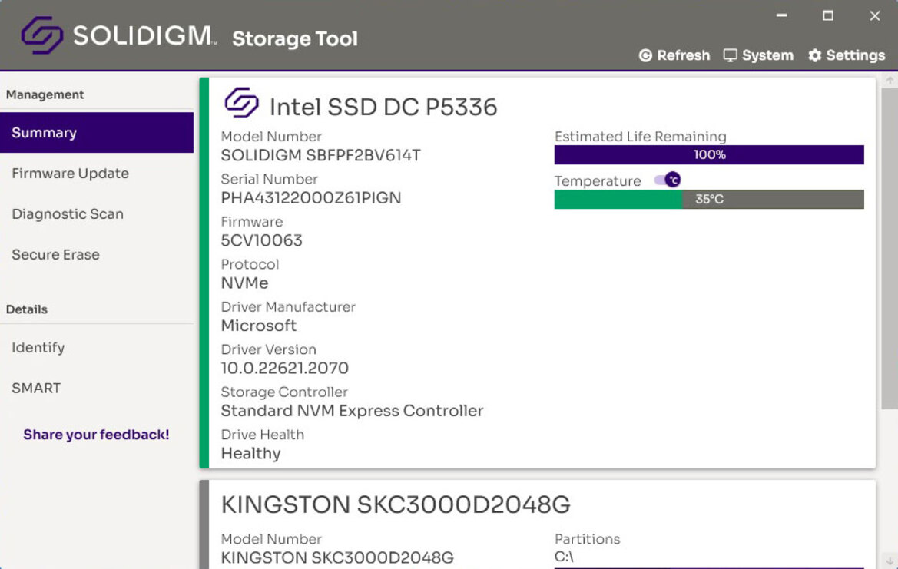Navigate to Secure Erase

pos(55,254)
